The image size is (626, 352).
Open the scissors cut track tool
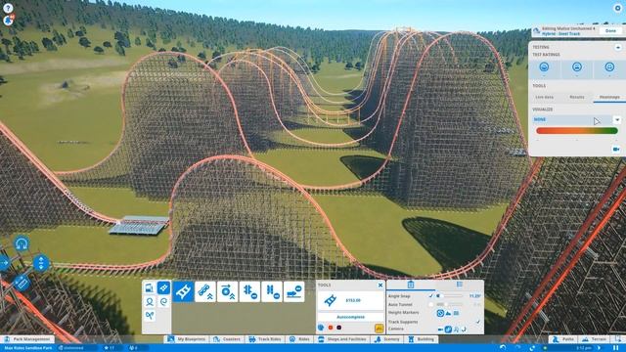[150, 315]
